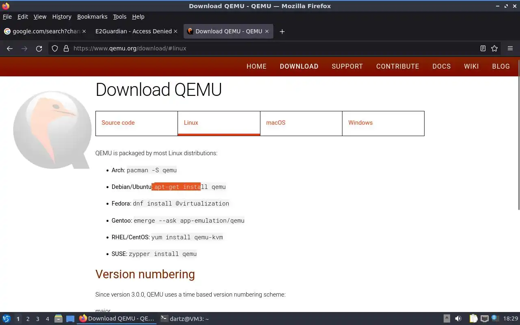Show site security via the padlock icon

pyautogui.click(x=66, y=48)
